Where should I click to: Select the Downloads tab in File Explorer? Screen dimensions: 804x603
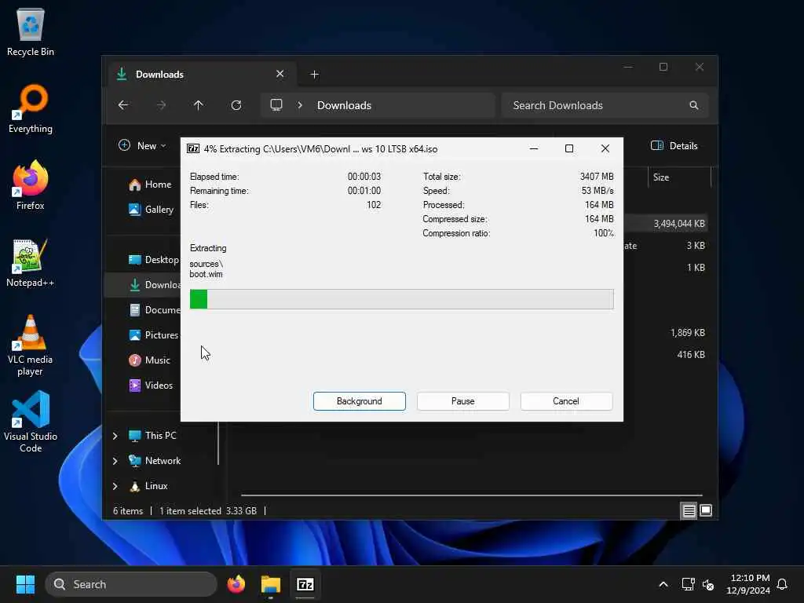click(x=201, y=75)
